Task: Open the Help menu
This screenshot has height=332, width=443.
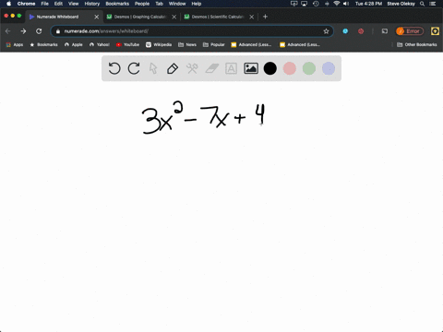Action: (197, 4)
